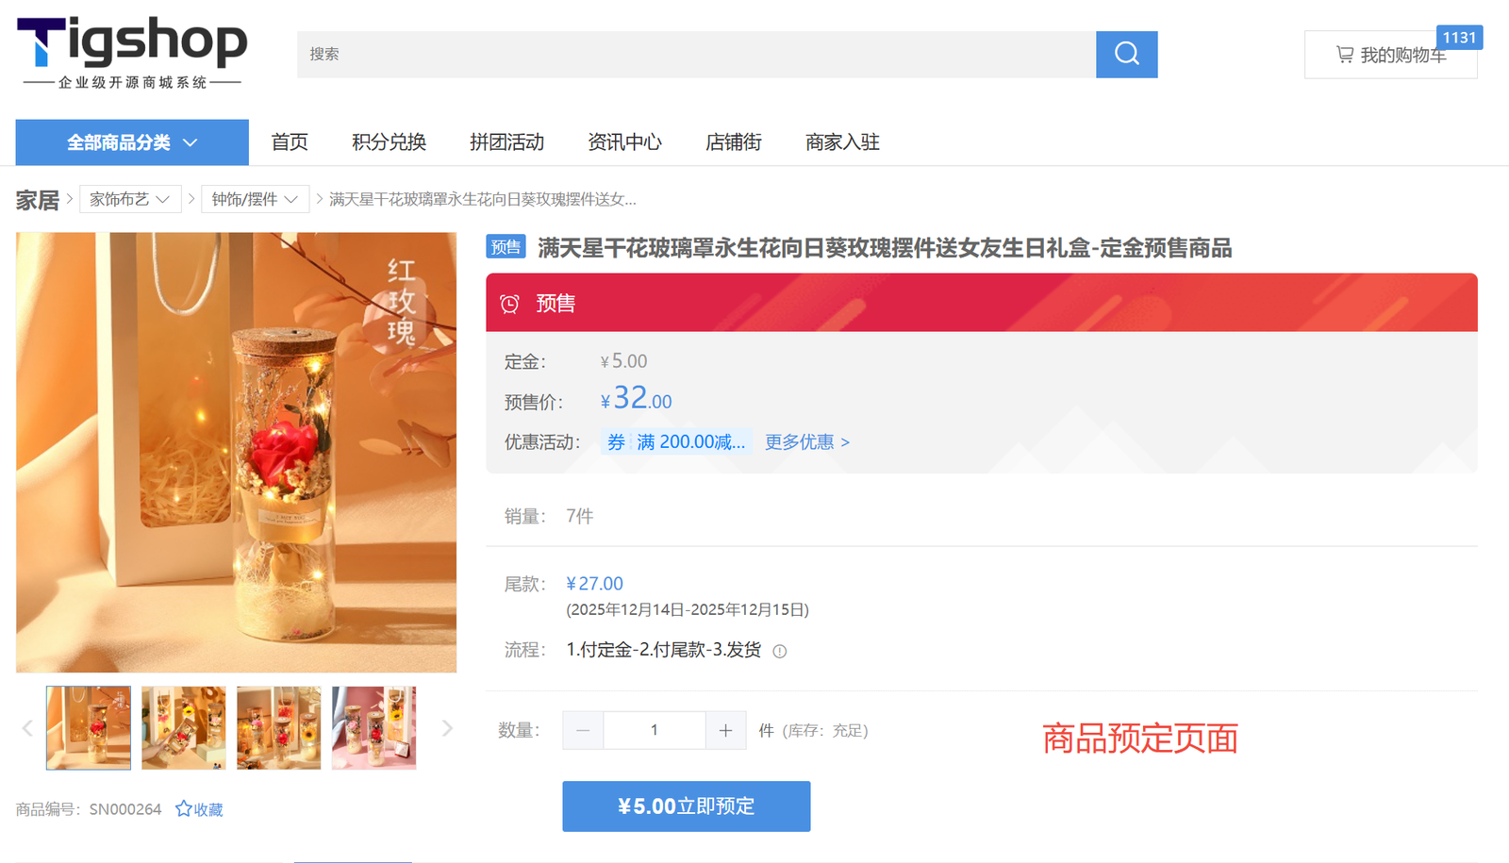Show previous thumbnails with left arrow
This screenshot has width=1509, height=863.
click(27, 728)
